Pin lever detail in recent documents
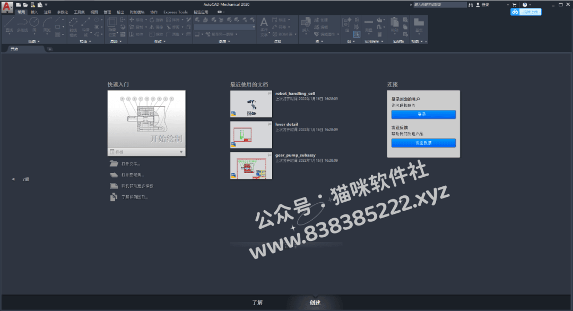Image resolution: width=573 pixels, height=311 pixels. pos(270,124)
